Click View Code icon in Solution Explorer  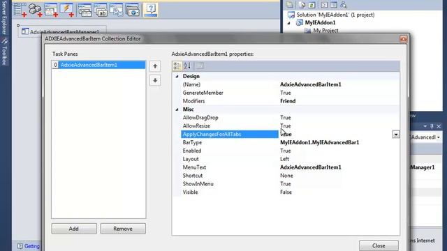(x=324, y=5)
